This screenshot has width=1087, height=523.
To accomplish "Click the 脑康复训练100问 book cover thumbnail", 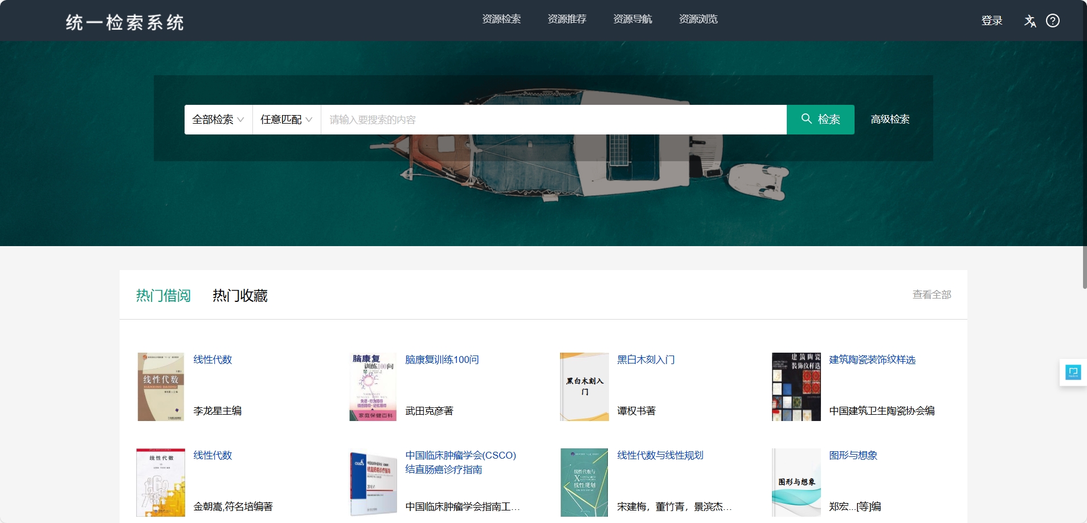I will (373, 387).
